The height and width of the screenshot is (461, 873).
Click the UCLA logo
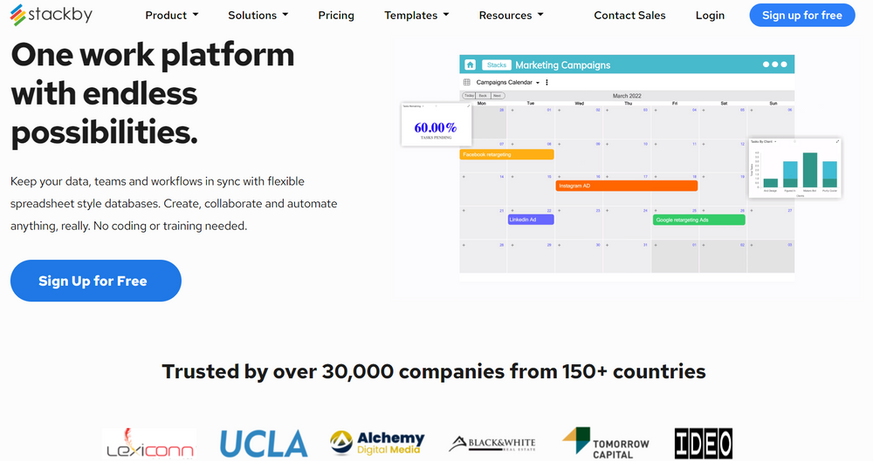pyautogui.click(x=264, y=444)
